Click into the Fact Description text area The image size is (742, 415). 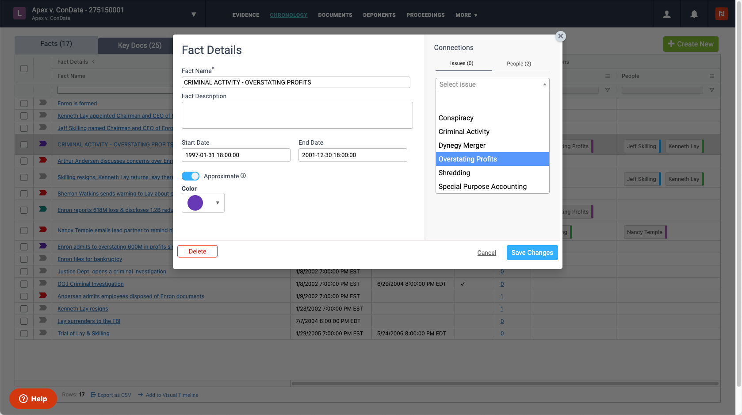(297, 115)
